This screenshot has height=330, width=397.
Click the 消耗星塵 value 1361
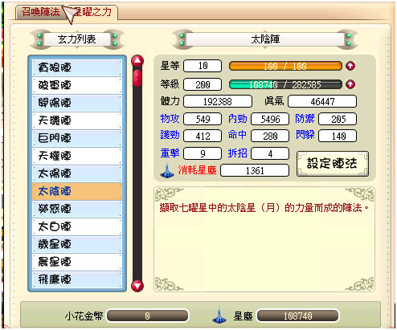(255, 170)
